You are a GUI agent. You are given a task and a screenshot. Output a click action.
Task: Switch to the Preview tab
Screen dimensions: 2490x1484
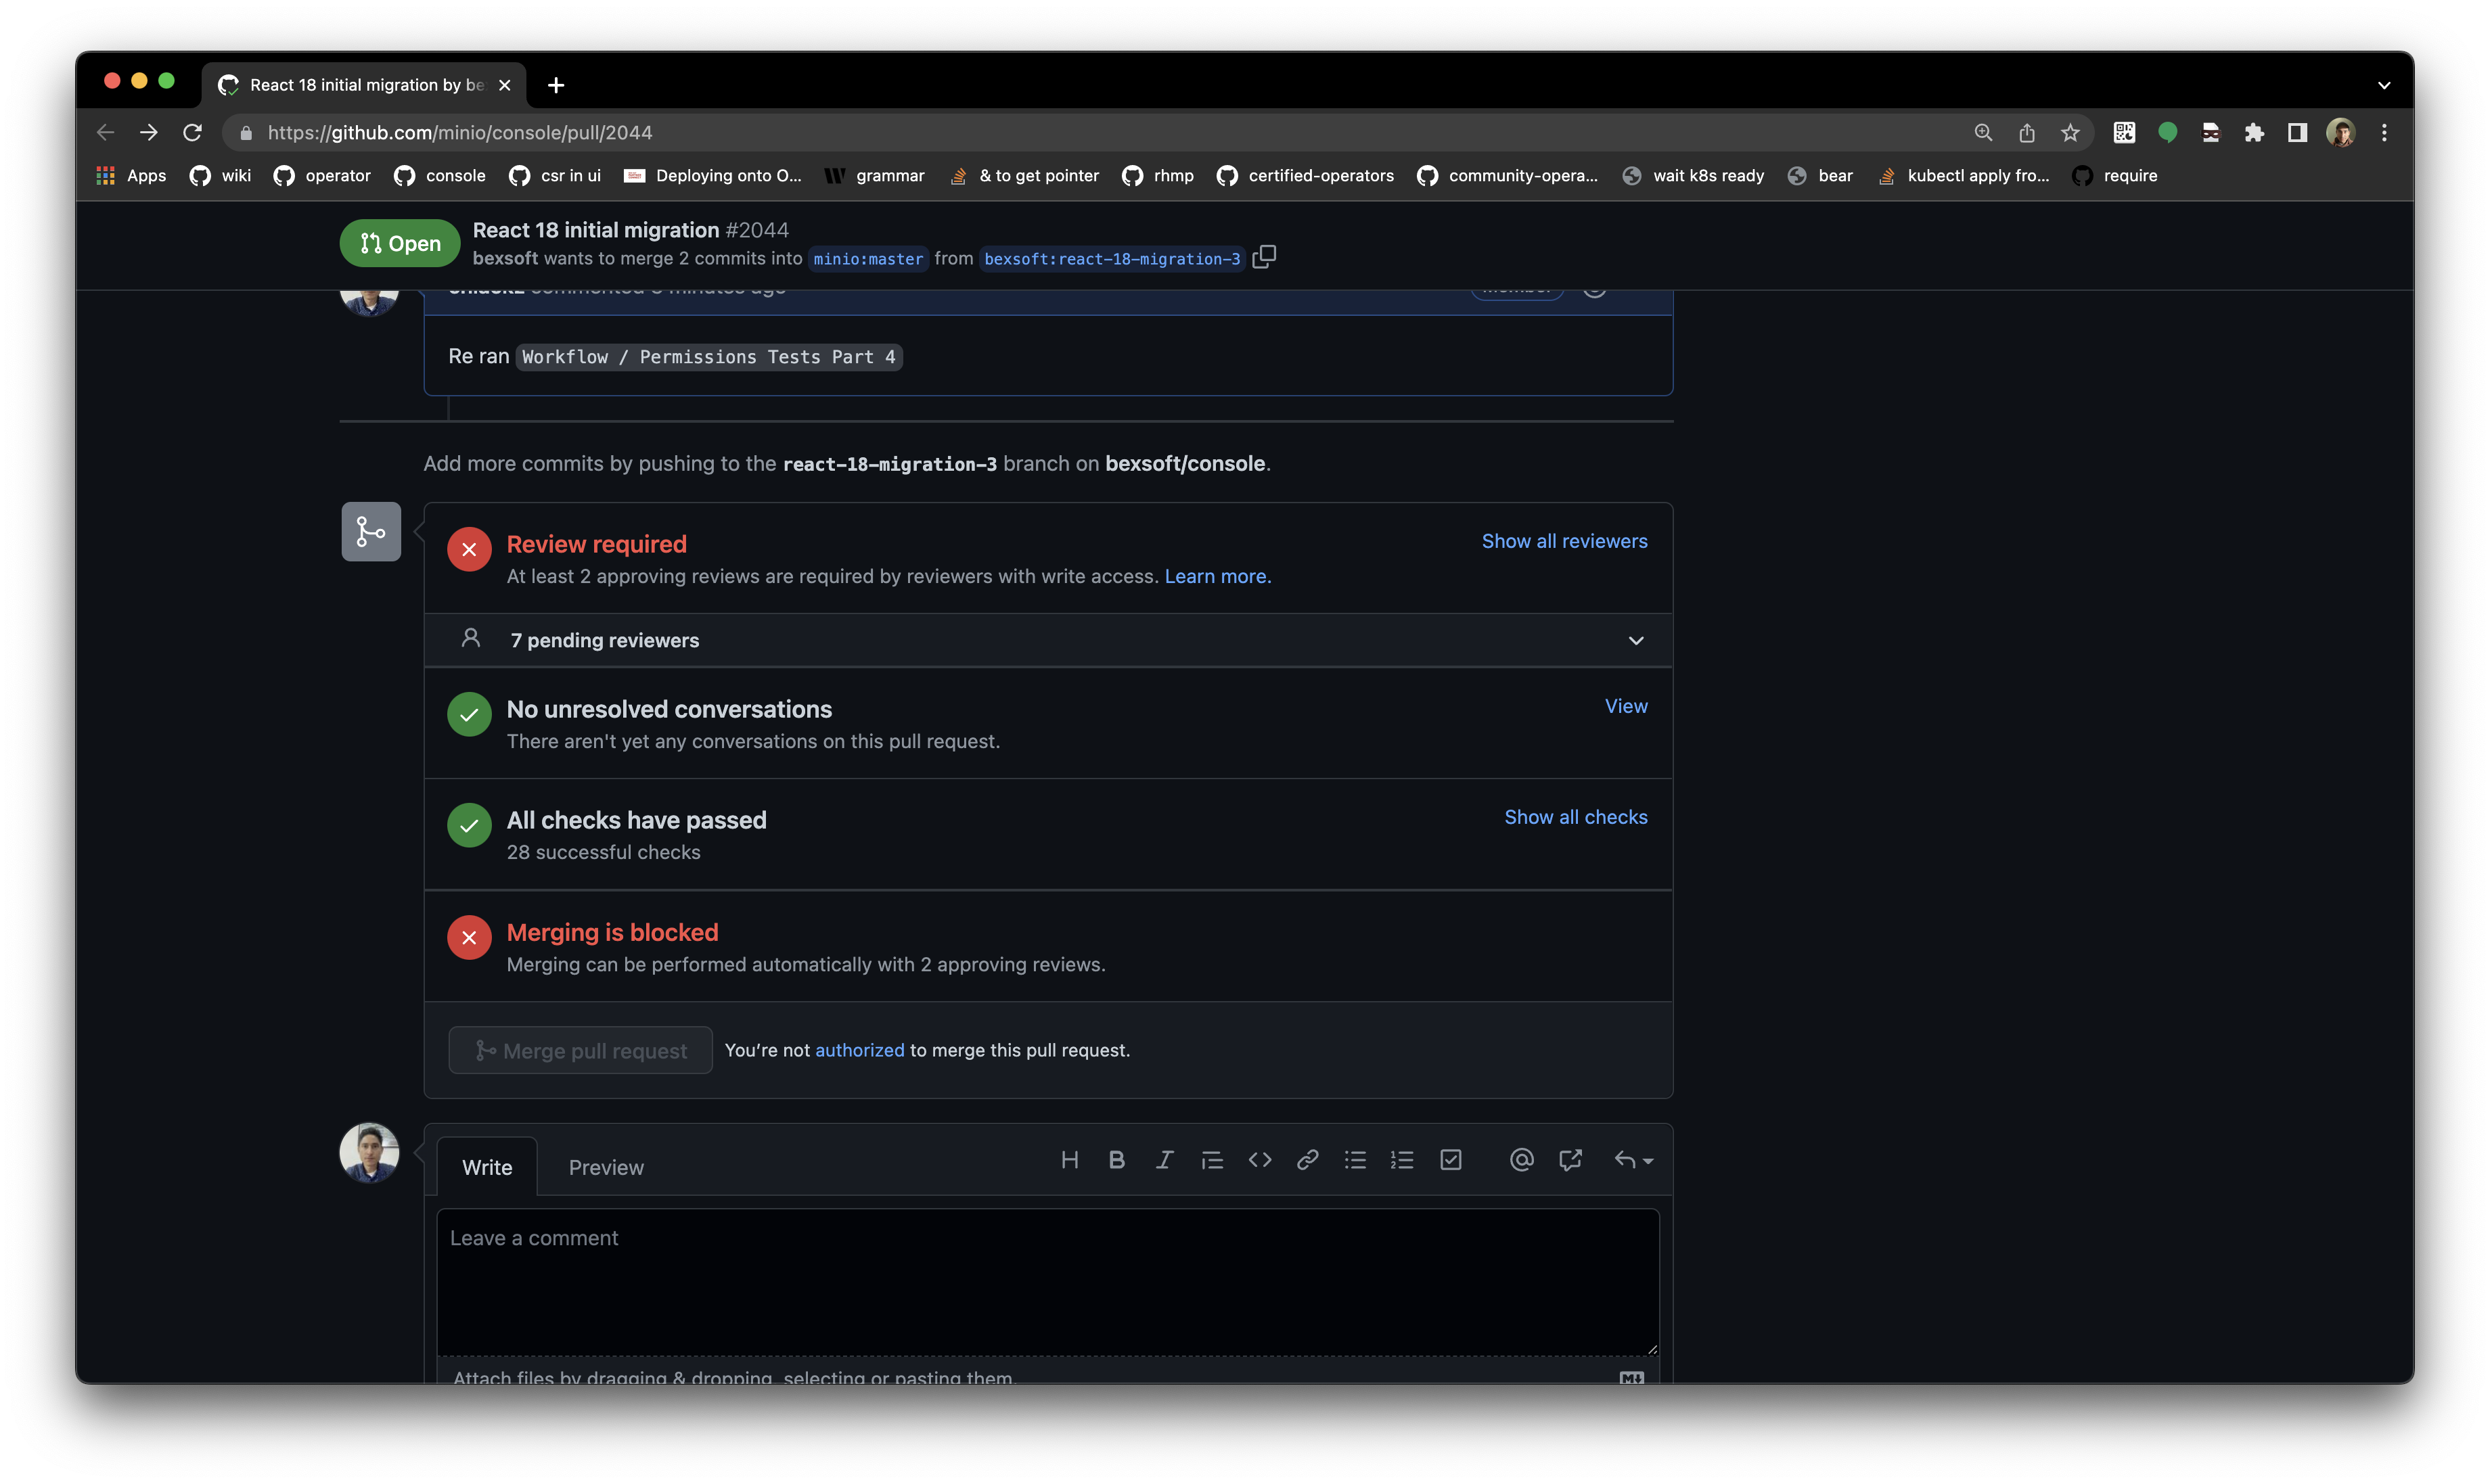(606, 1167)
